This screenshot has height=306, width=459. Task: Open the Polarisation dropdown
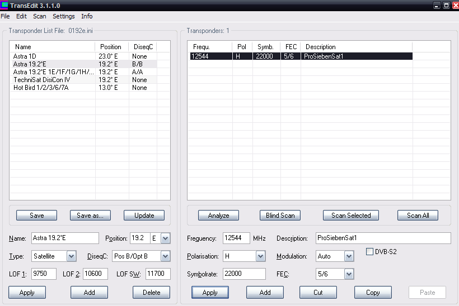(x=260, y=256)
